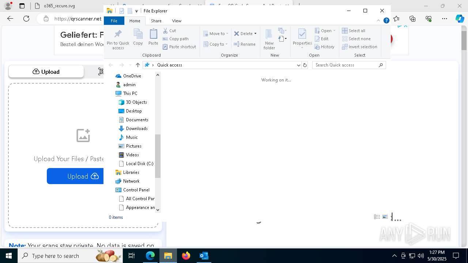Open Desktop in navigation tree
Screen dimensions: 468x263
tap(130, 111)
